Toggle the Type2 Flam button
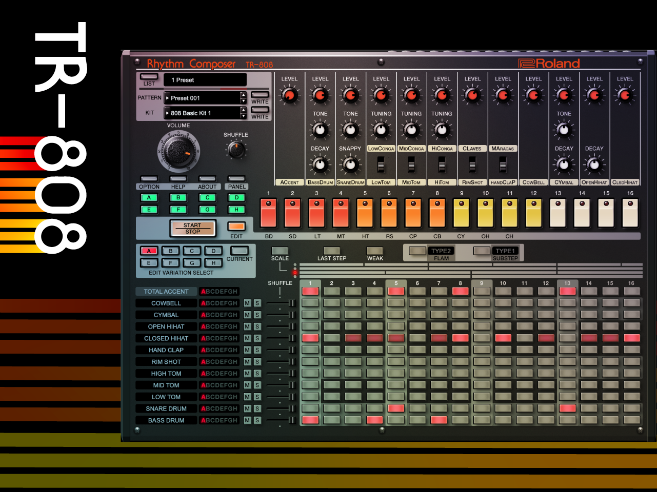This screenshot has height=492, width=657. (x=417, y=251)
